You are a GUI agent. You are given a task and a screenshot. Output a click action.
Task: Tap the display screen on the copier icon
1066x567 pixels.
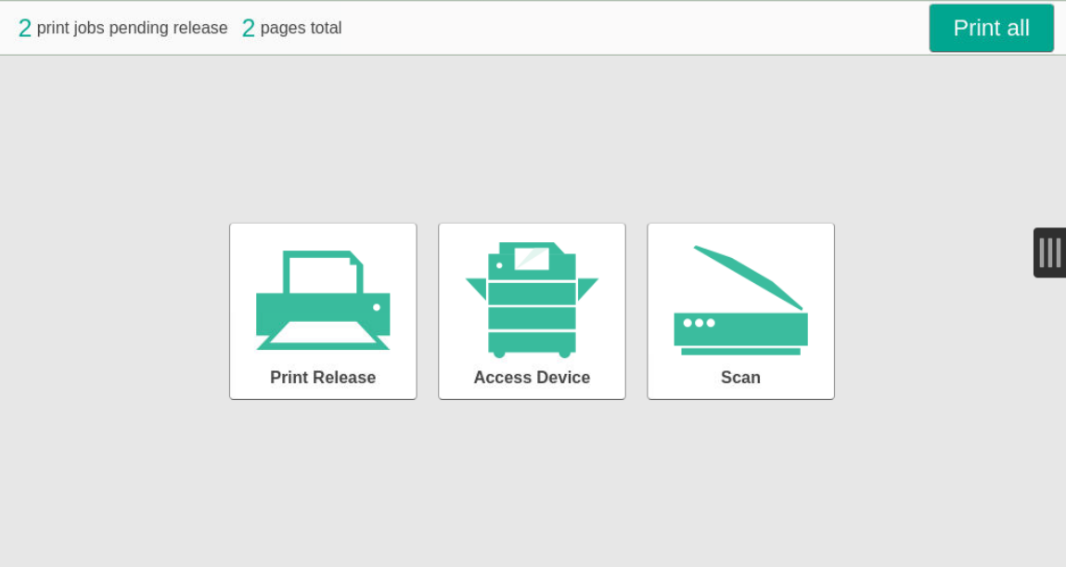pos(532,258)
